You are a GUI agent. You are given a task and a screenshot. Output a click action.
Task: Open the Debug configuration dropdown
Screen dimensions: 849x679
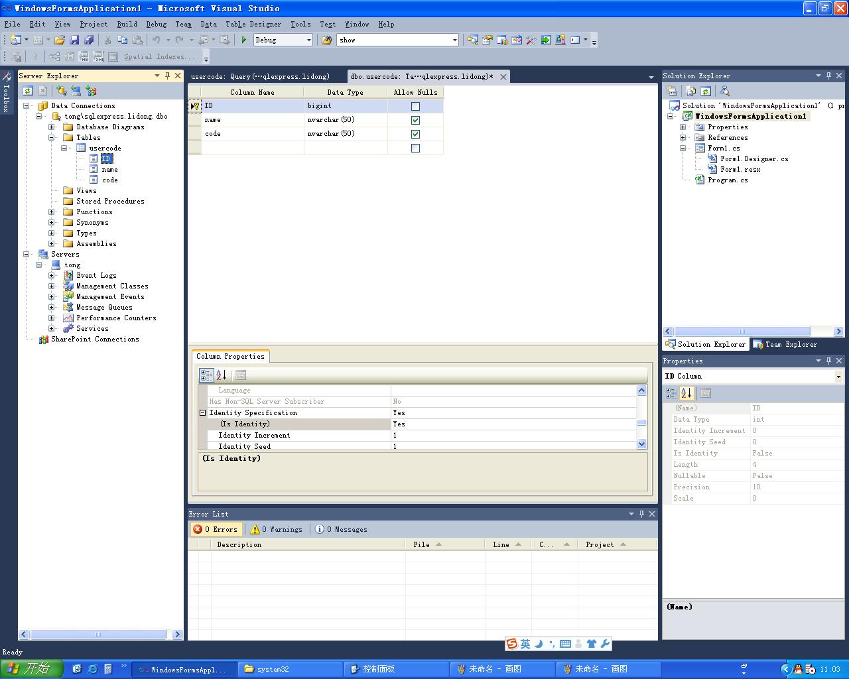(x=308, y=40)
